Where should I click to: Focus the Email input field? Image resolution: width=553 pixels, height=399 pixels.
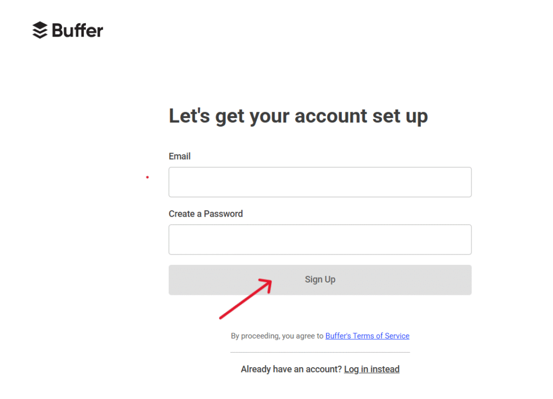coord(320,182)
